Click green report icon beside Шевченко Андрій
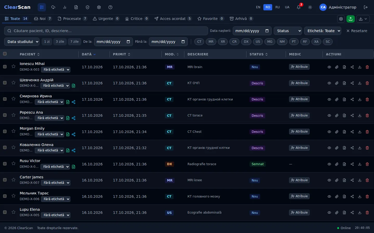The image size is (374, 233). [74, 86]
